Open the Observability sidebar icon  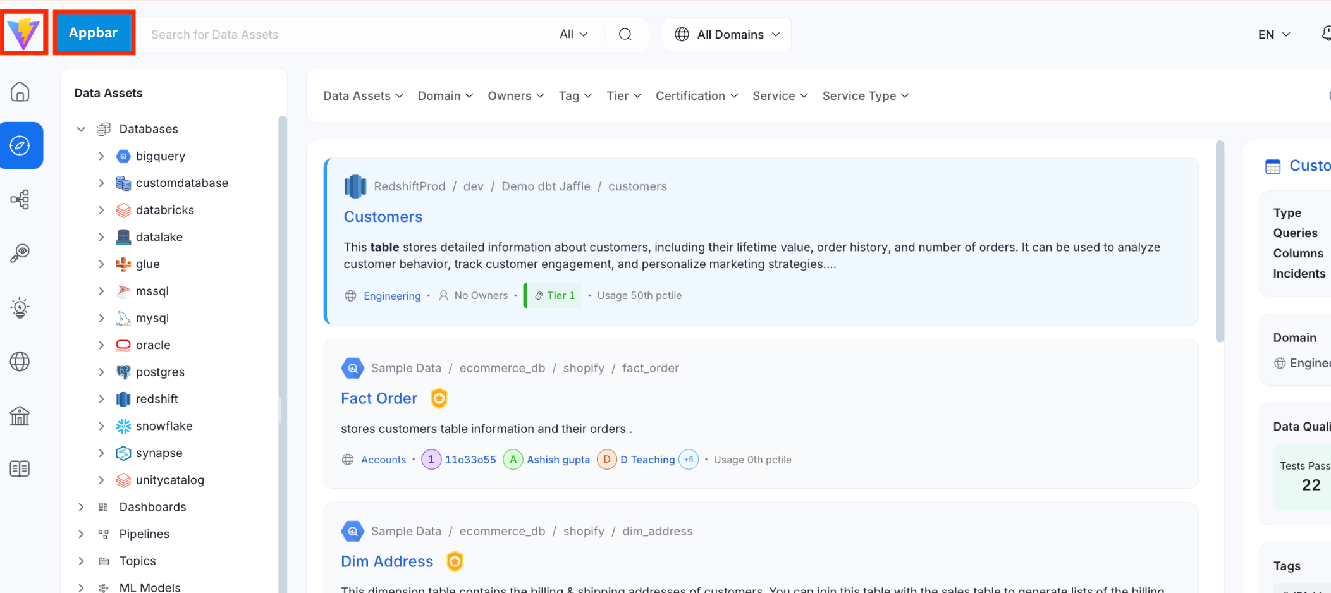coord(20,254)
